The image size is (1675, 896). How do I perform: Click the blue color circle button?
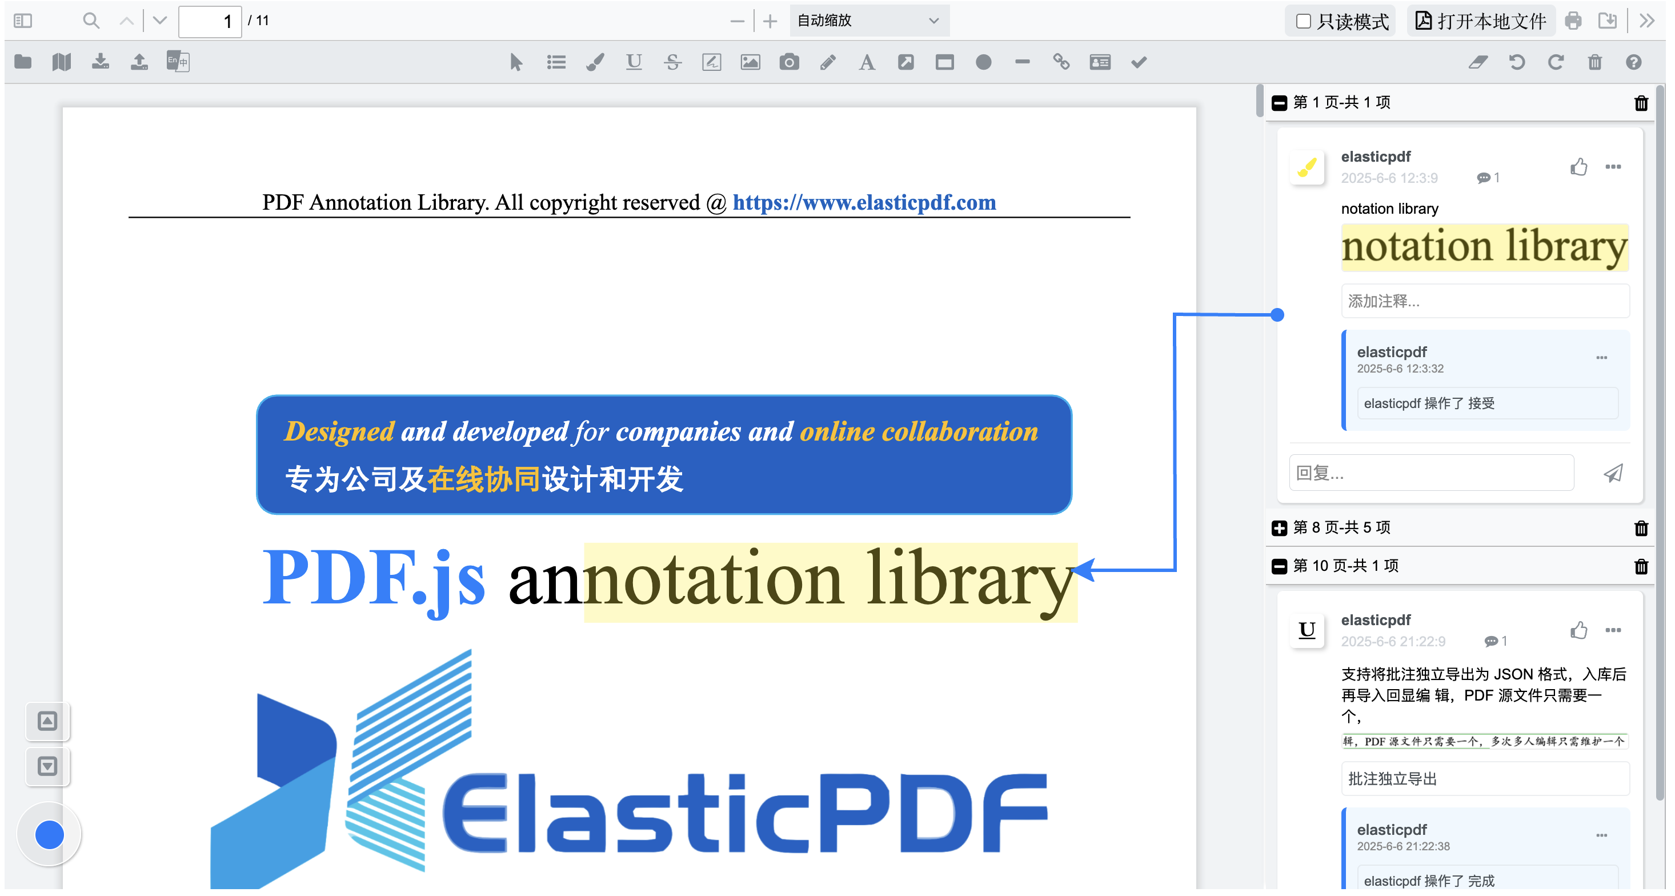50,835
